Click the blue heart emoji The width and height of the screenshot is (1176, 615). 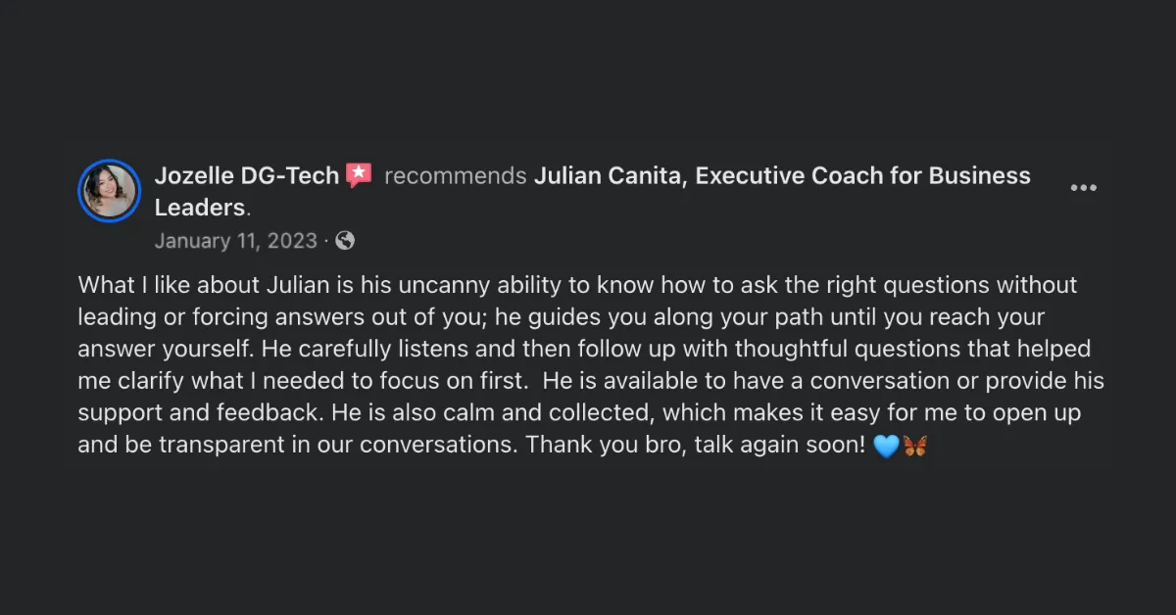tap(886, 446)
